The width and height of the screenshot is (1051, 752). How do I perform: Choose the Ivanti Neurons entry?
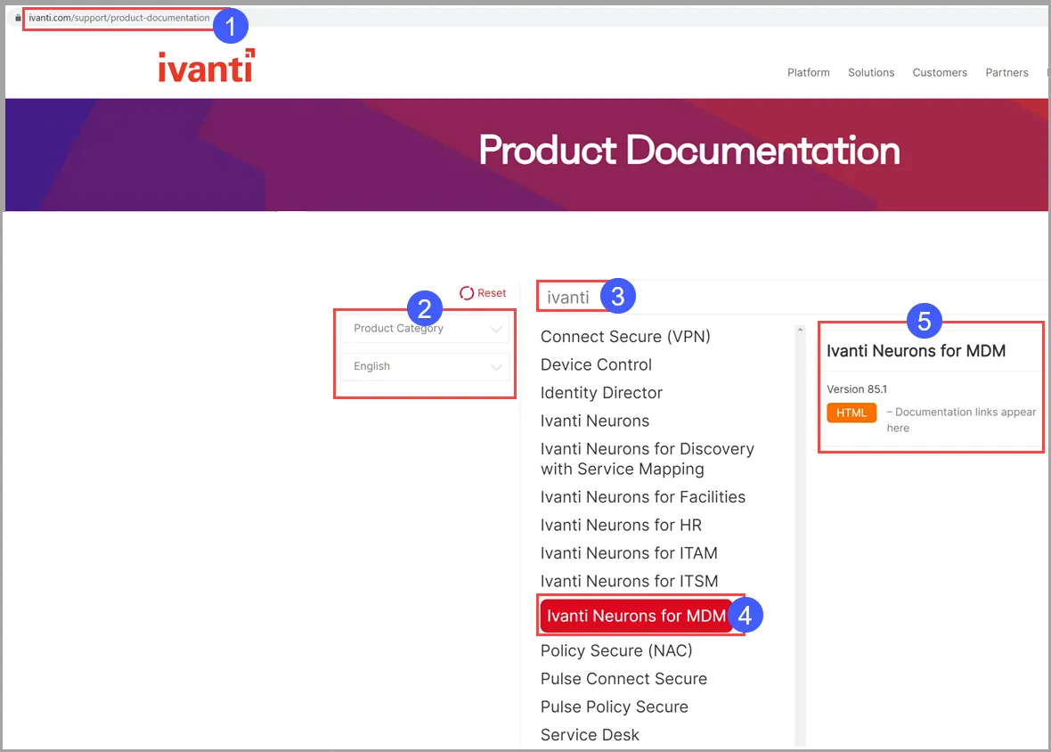(x=595, y=421)
